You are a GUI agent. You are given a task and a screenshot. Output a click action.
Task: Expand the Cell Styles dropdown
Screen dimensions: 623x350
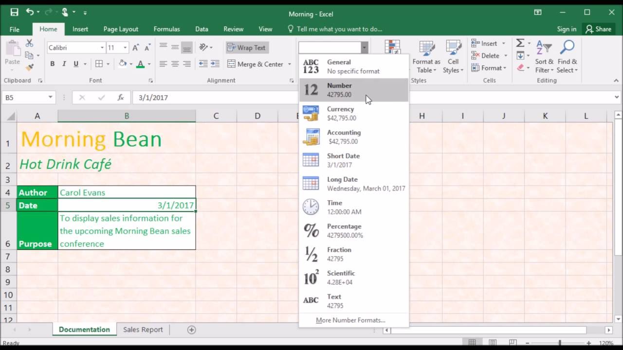(x=453, y=66)
